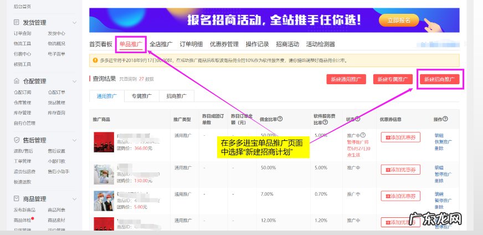Viewport: 483px width, 235px height.
Task: Click the help icon next to 推广中 in the 366.00元 row
Action: pyautogui.click(x=363, y=135)
